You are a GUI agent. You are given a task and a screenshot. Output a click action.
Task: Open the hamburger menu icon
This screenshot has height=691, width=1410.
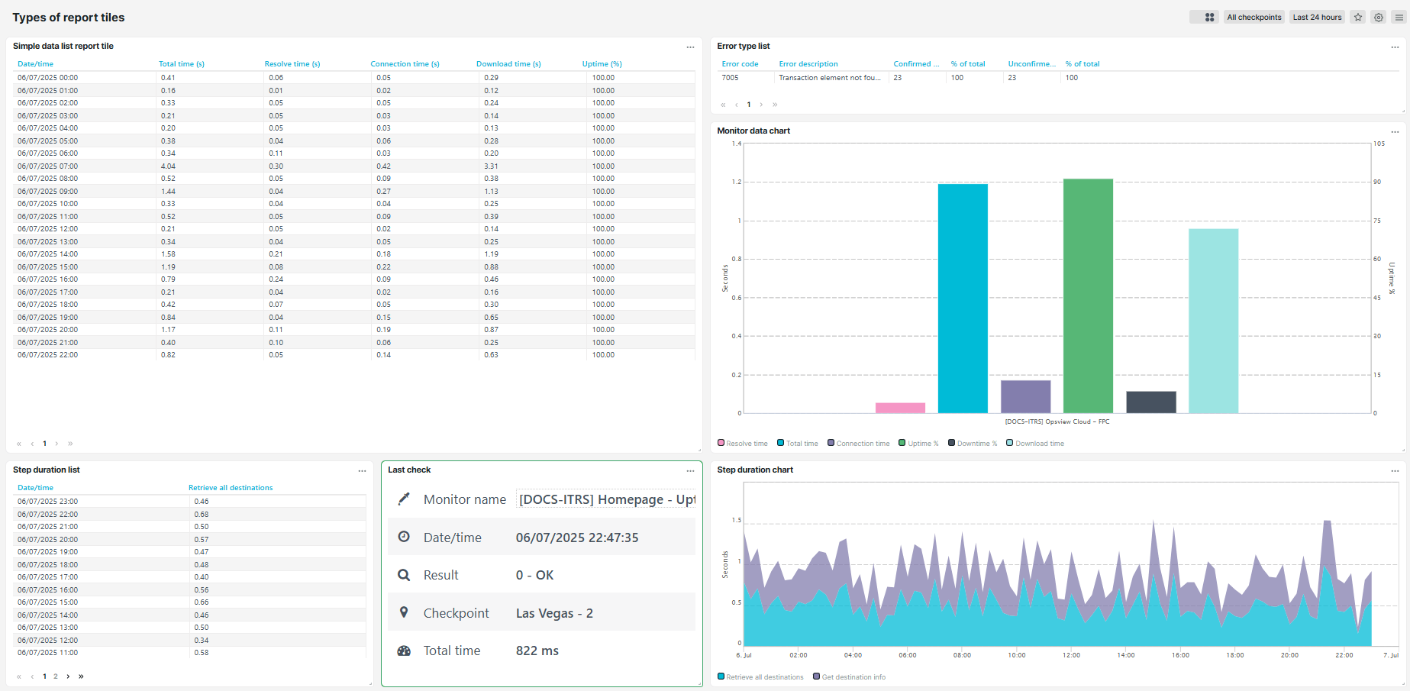(1399, 17)
